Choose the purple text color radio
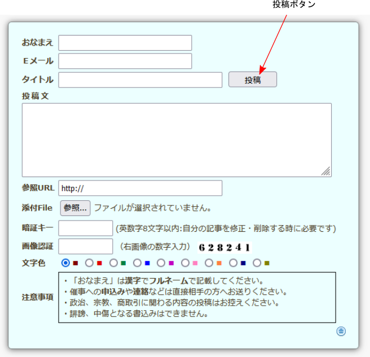The image size is (370, 357). pos(161,263)
